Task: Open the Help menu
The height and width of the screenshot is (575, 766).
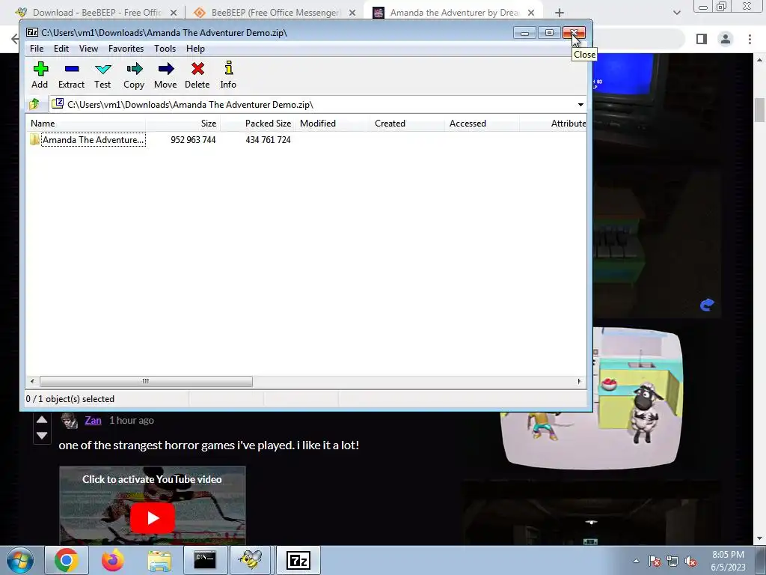Action: coord(195,49)
